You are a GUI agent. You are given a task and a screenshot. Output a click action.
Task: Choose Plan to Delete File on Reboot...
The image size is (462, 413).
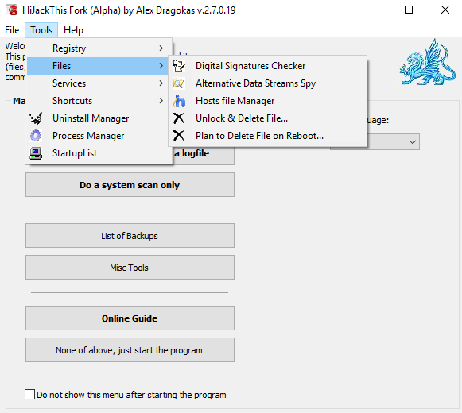coord(268,136)
